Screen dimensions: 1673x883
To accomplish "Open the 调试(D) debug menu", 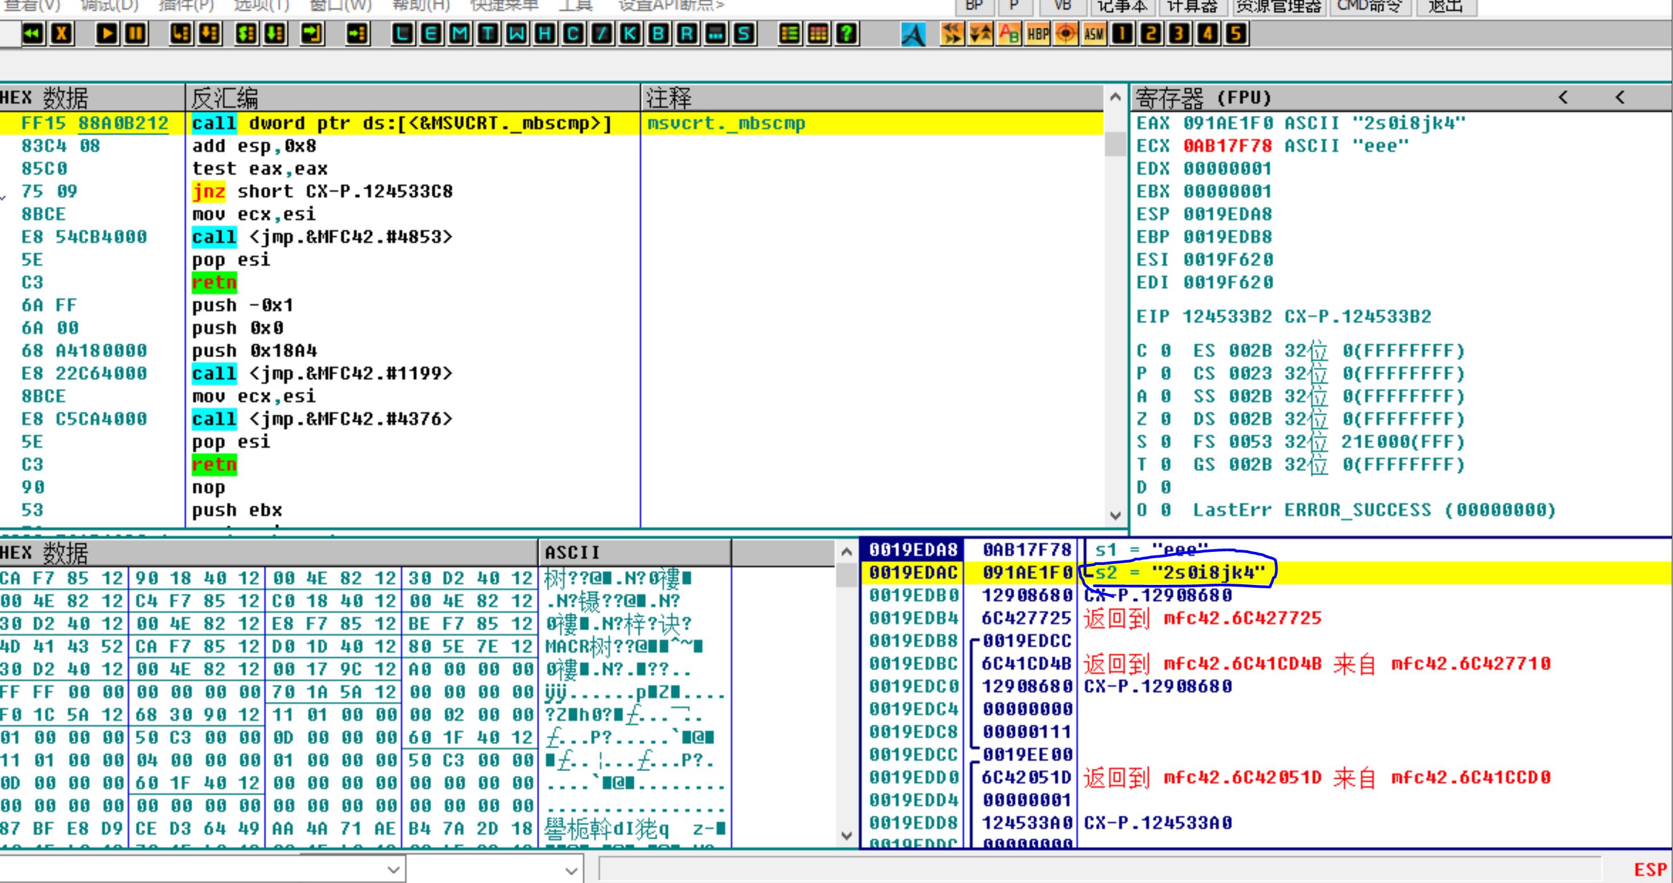I will coord(109,5).
